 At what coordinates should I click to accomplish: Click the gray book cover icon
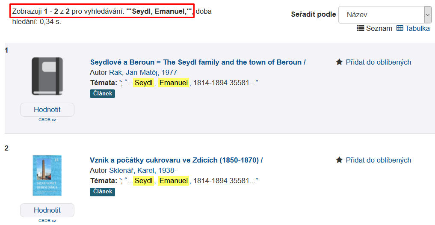47,76
